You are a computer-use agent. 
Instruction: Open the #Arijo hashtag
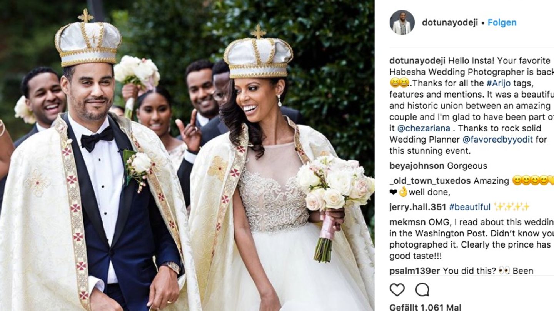coord(498,83)
